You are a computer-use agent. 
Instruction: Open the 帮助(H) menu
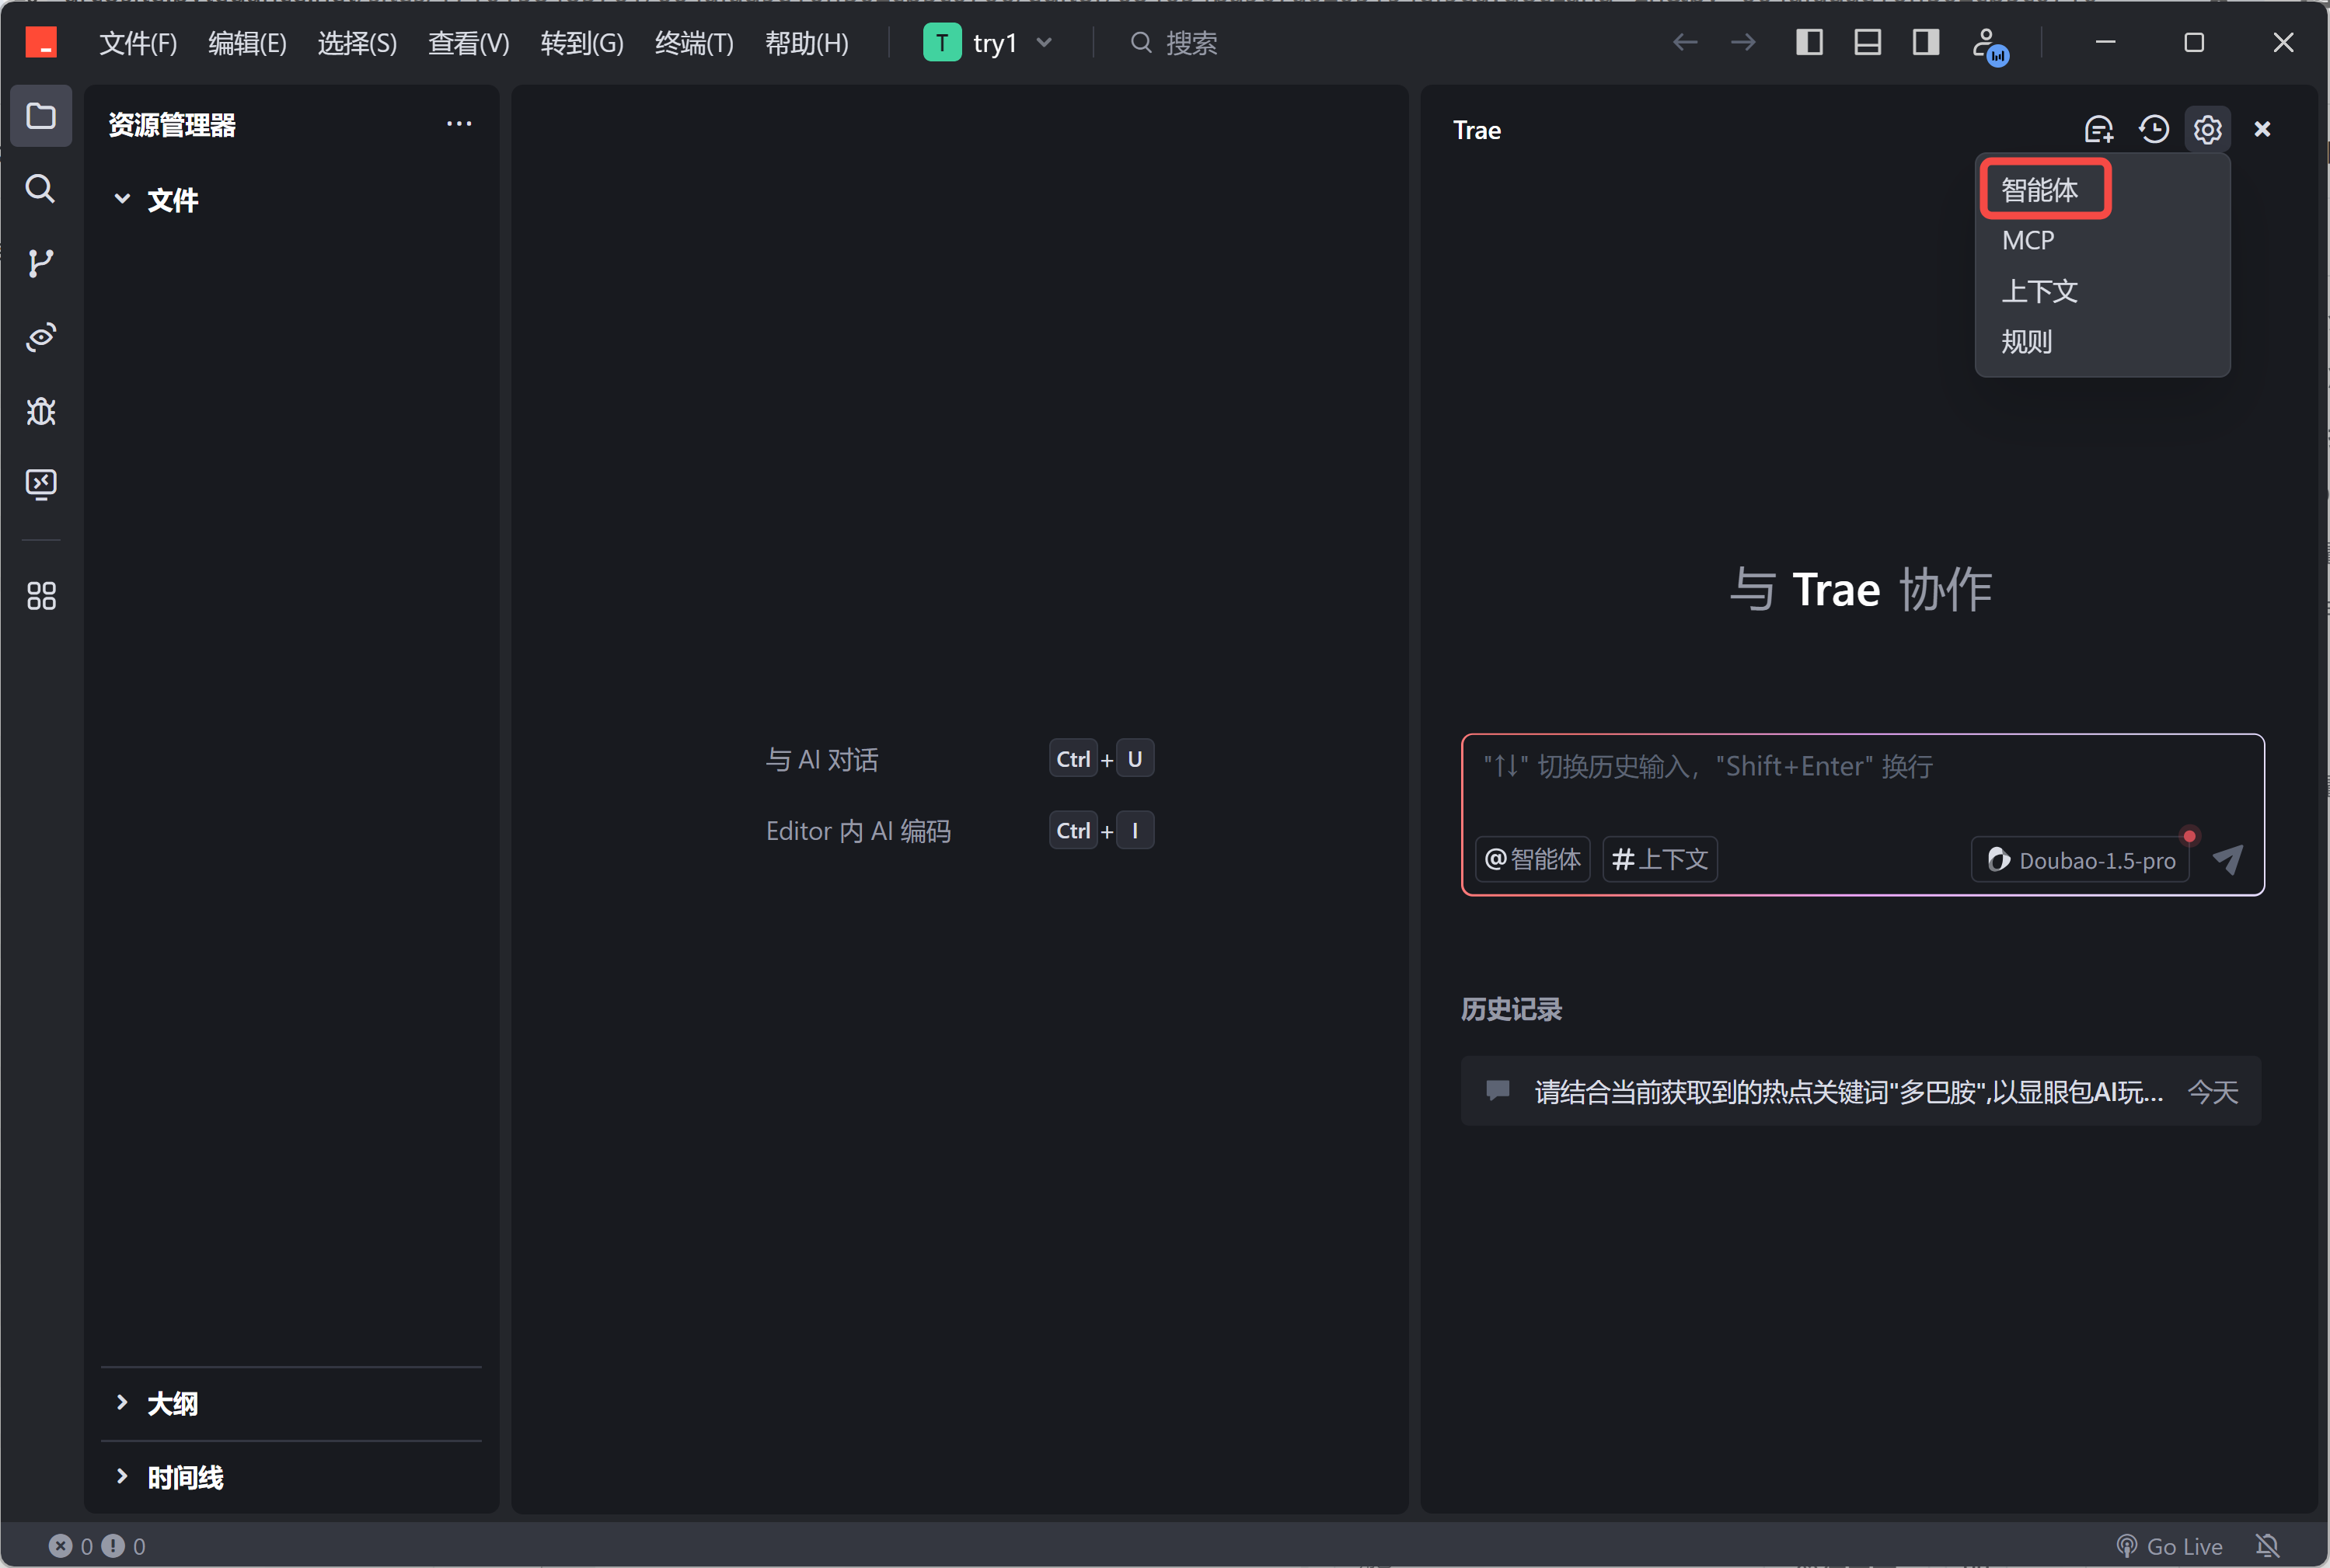click(x=806, y=43)
